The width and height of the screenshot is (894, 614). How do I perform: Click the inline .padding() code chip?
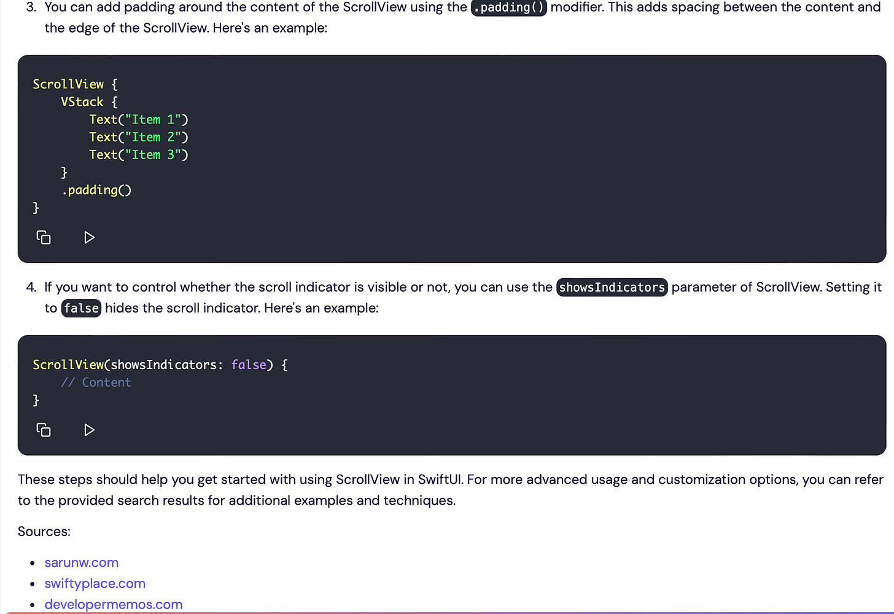pyautogui.click(x=508, y=8)
